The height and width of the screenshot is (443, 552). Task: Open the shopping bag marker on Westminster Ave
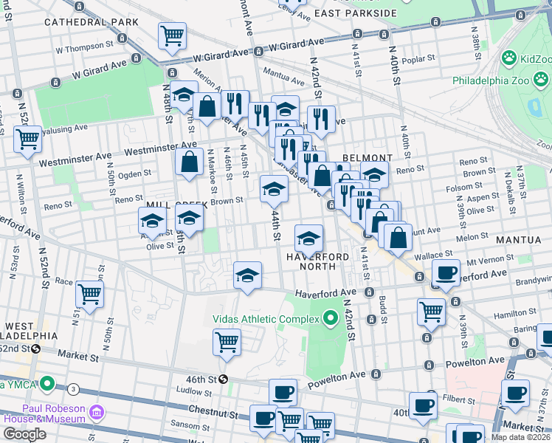tap(190, 164)
